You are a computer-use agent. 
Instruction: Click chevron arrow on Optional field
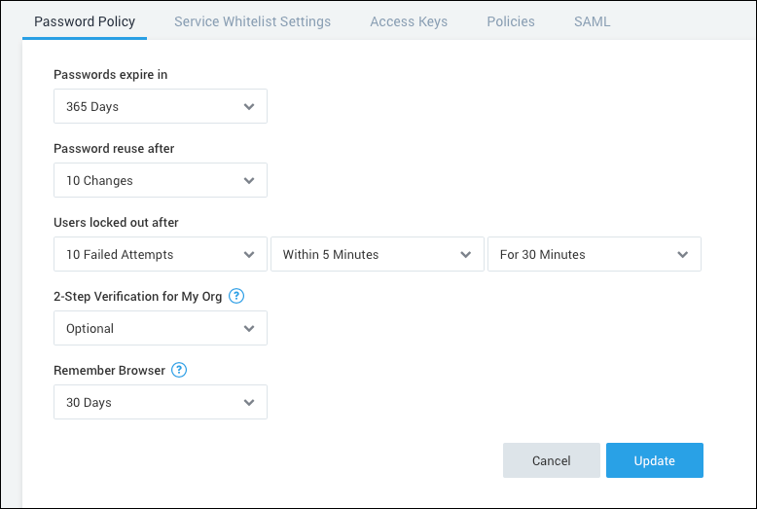coord(249,329)
